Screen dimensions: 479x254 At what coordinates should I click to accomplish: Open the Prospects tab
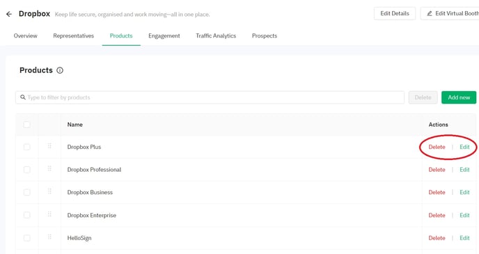pos(265,35)
